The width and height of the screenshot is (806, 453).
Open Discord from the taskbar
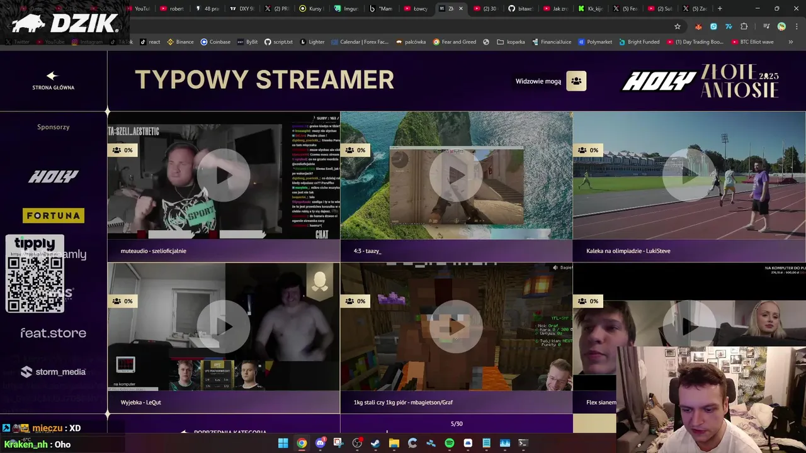point(320,443)
